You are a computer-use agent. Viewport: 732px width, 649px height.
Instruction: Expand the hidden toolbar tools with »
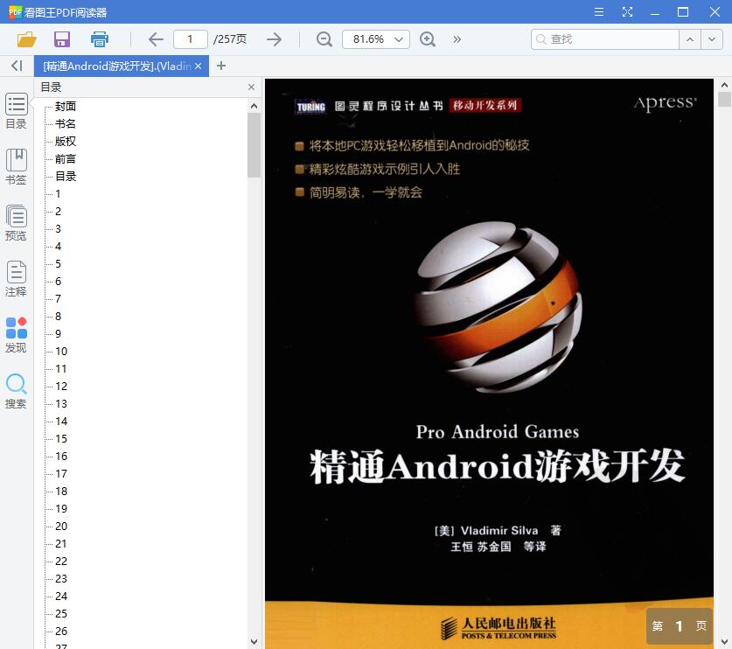pos(455,39)
